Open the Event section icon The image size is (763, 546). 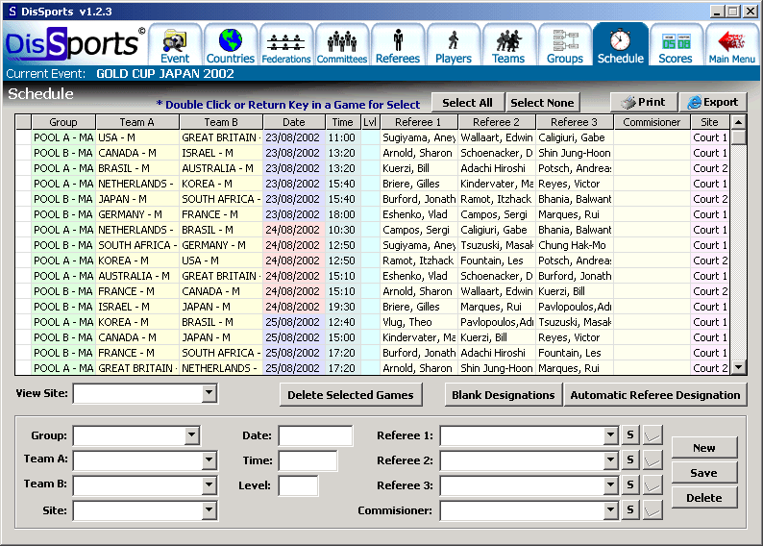pos(175,45)
